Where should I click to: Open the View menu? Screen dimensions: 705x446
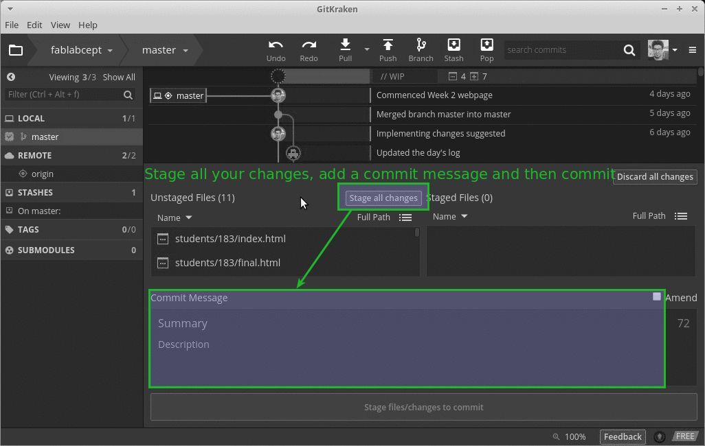[60, 25]
